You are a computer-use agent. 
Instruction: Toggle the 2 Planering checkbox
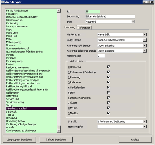pyautogui.click(x=108, y=77)
